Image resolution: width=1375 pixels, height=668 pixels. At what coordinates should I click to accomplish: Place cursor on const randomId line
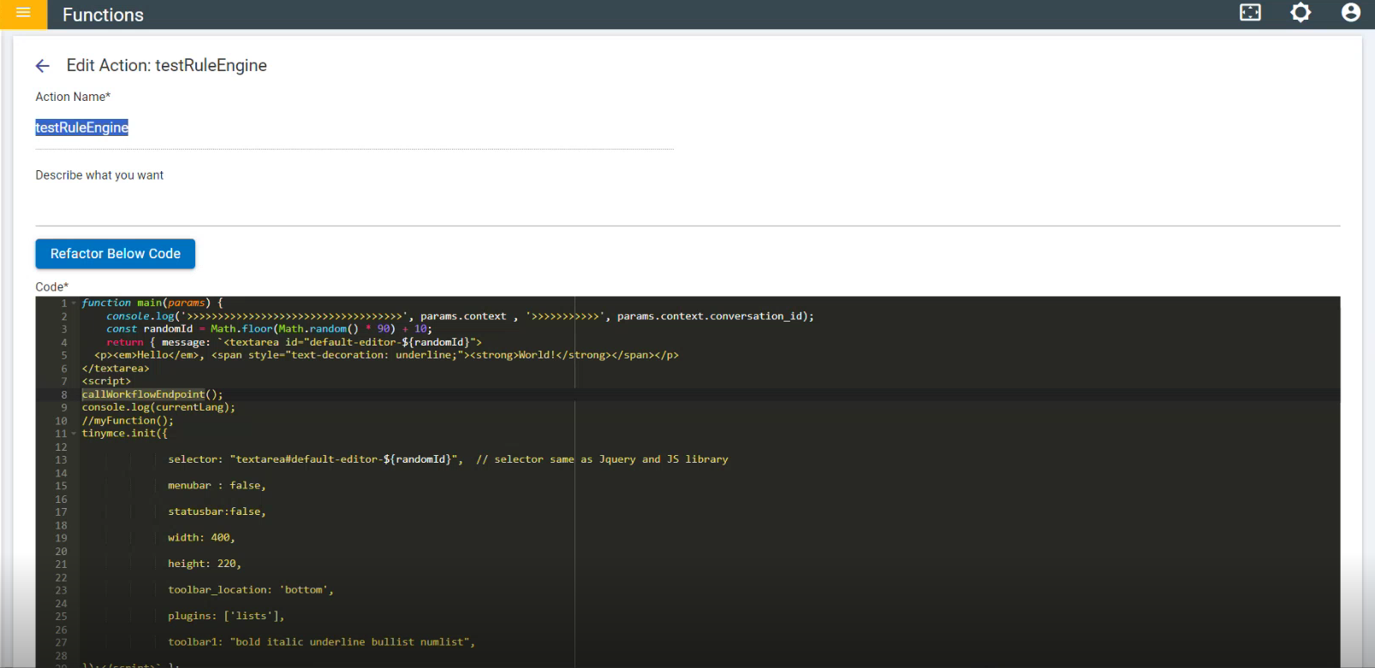(269, 328)
